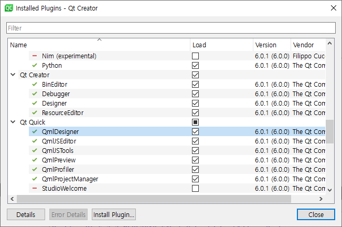Select the Nim (experimental) plugin row
The height and width of the screenshot is (227, 342).
(177, 56)
